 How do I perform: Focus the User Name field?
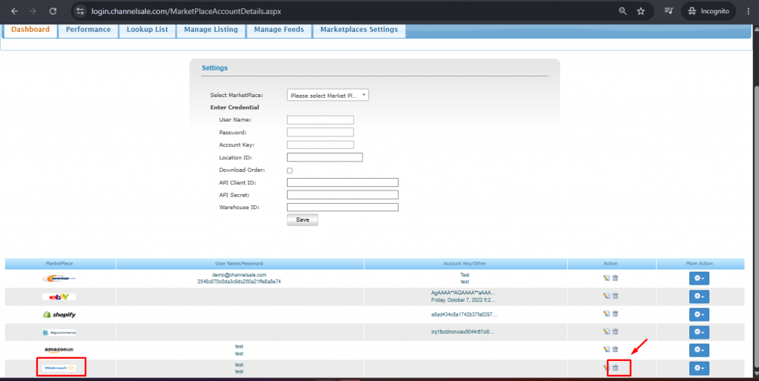tap(320, 119)
